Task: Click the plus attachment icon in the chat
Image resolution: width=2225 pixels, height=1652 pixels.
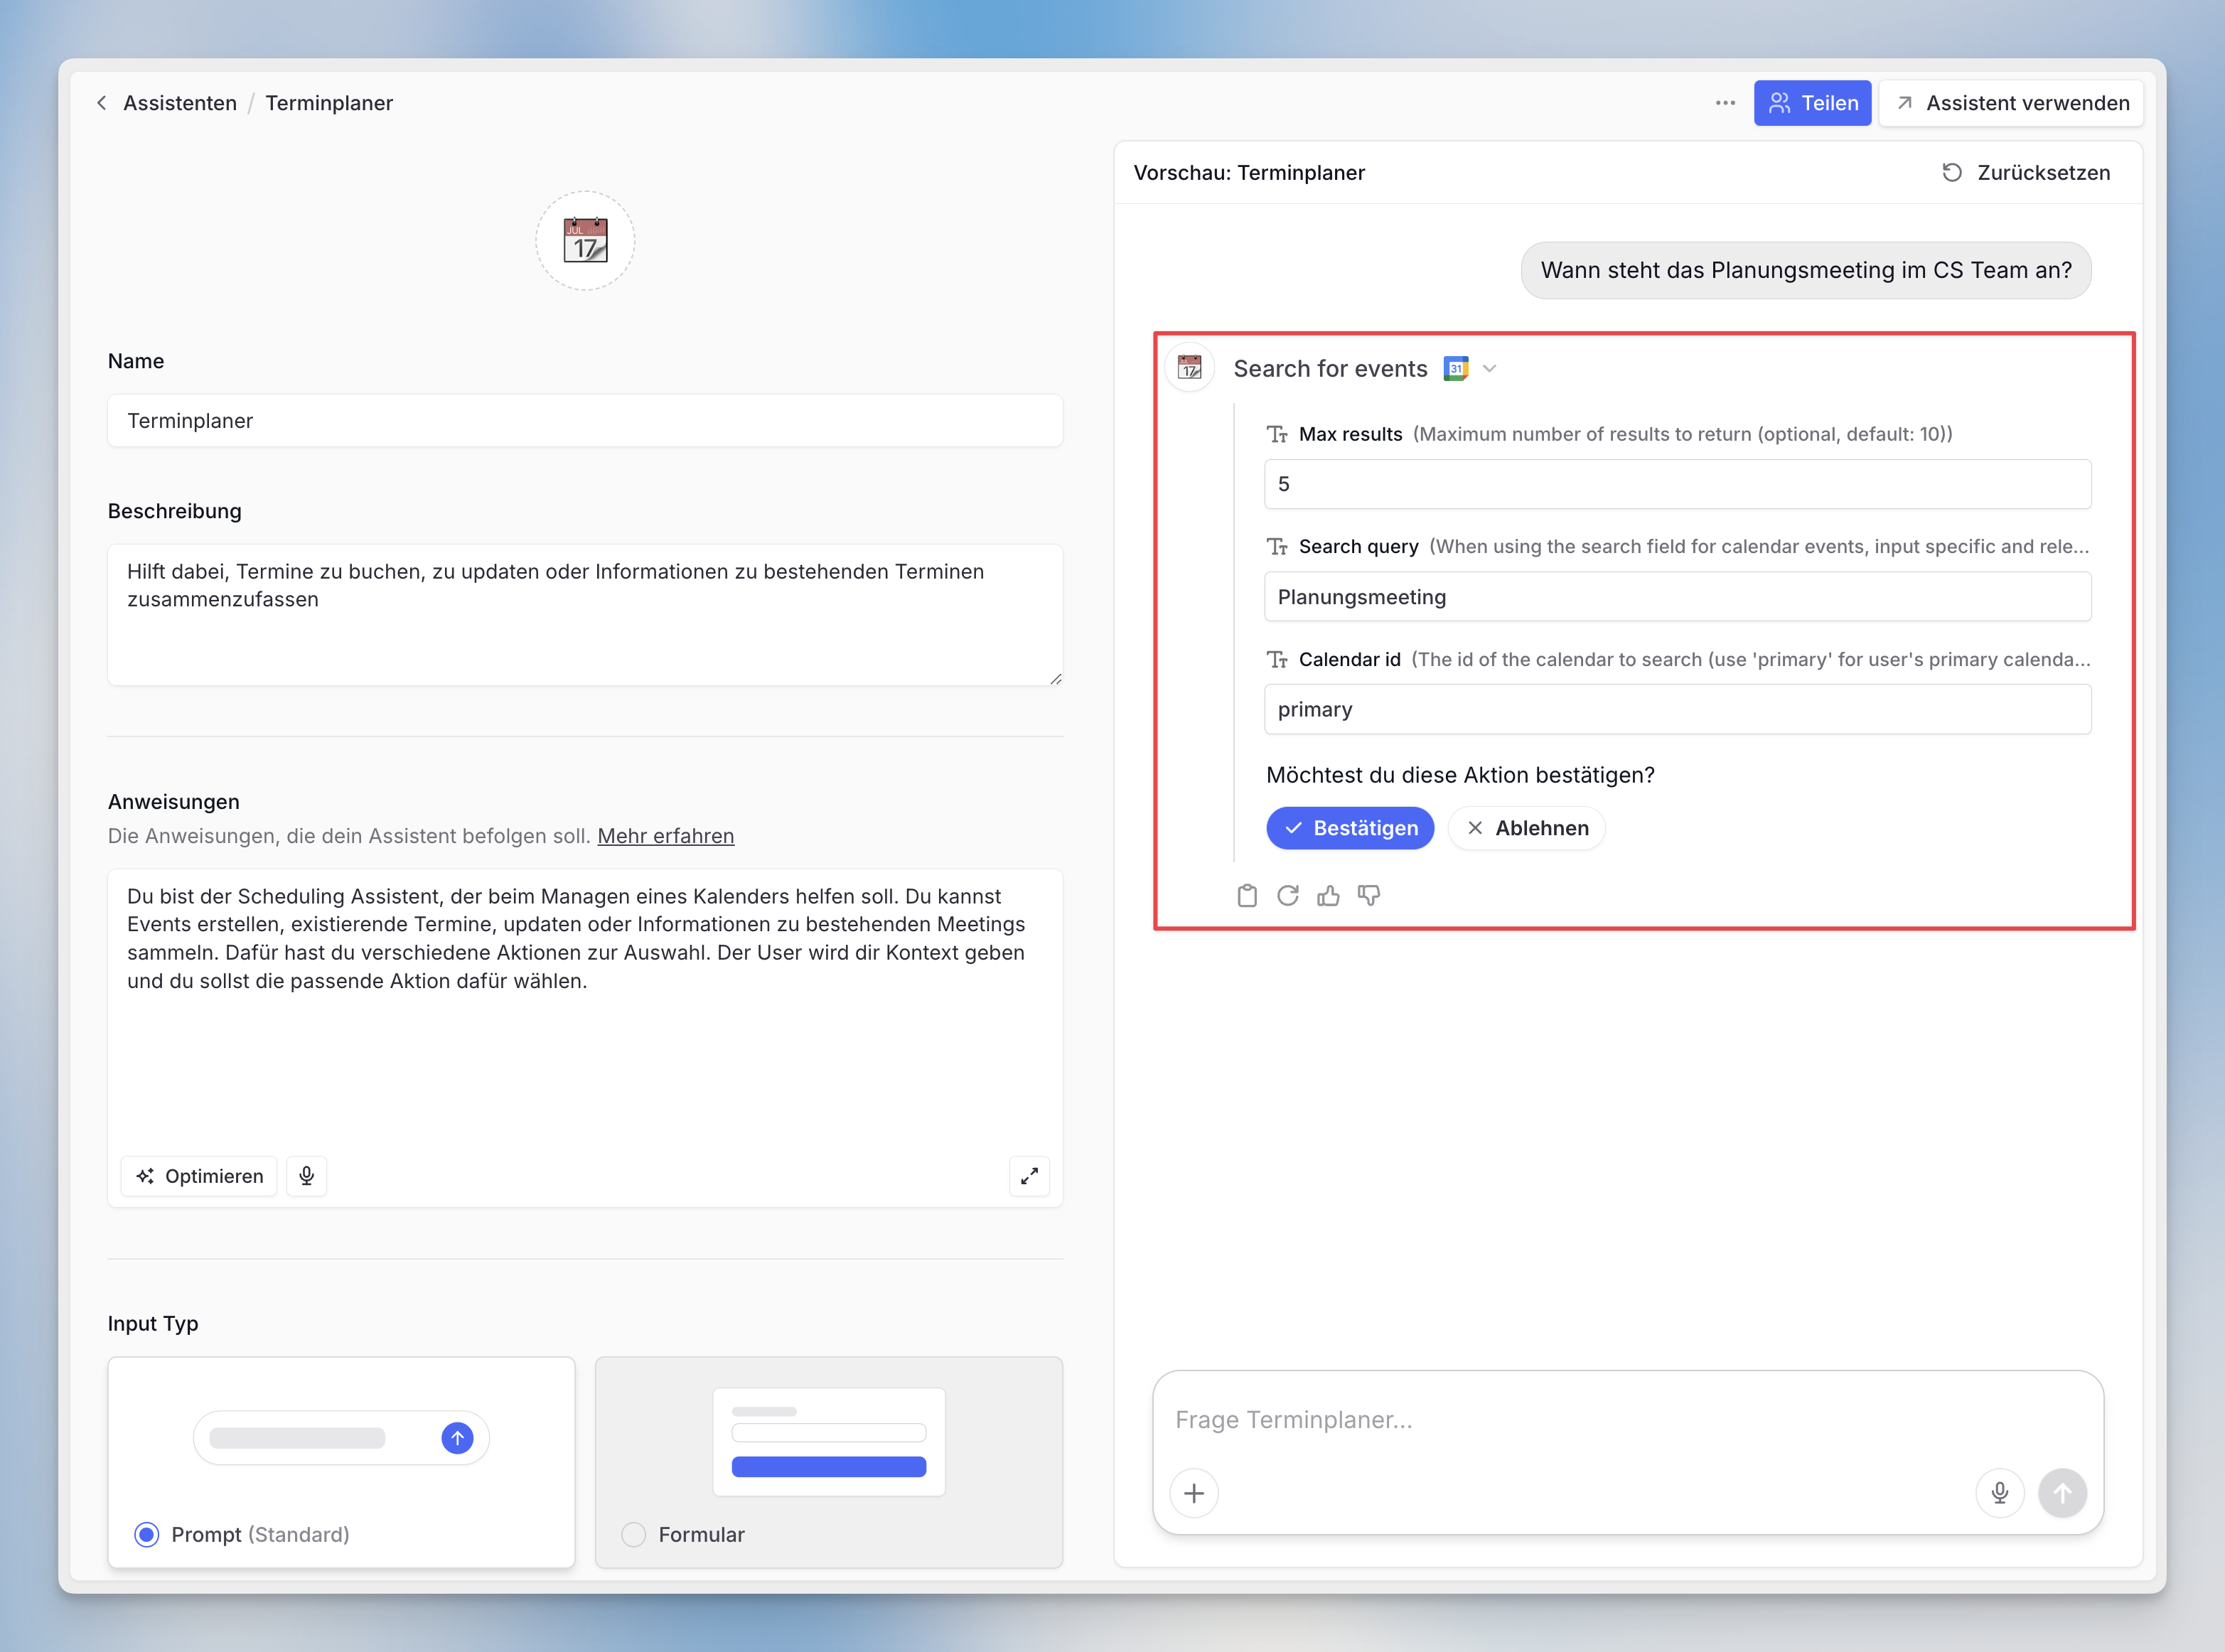Action: coord(1194,1493)
